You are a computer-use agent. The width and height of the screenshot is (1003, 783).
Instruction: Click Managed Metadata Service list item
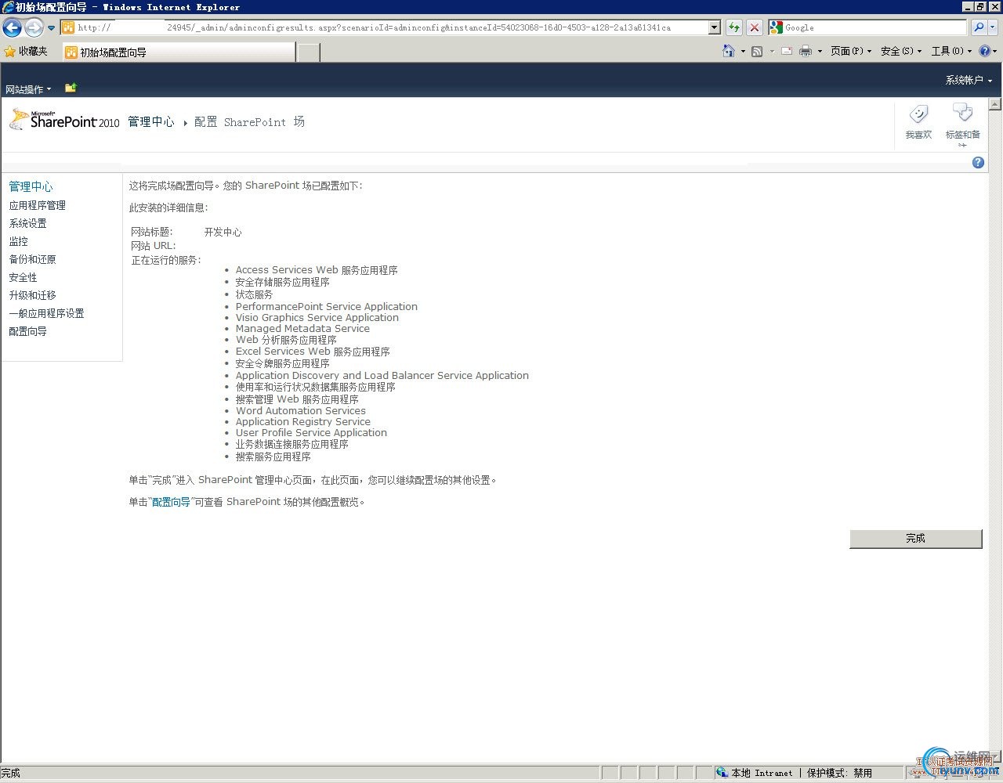[x=302, y=328]
